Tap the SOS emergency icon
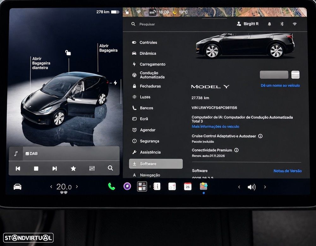316x246 pixels. pos(152,12)
